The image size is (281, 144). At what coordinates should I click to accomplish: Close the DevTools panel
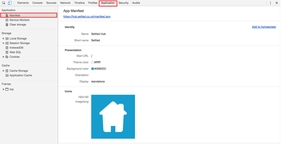click(277, 3)
